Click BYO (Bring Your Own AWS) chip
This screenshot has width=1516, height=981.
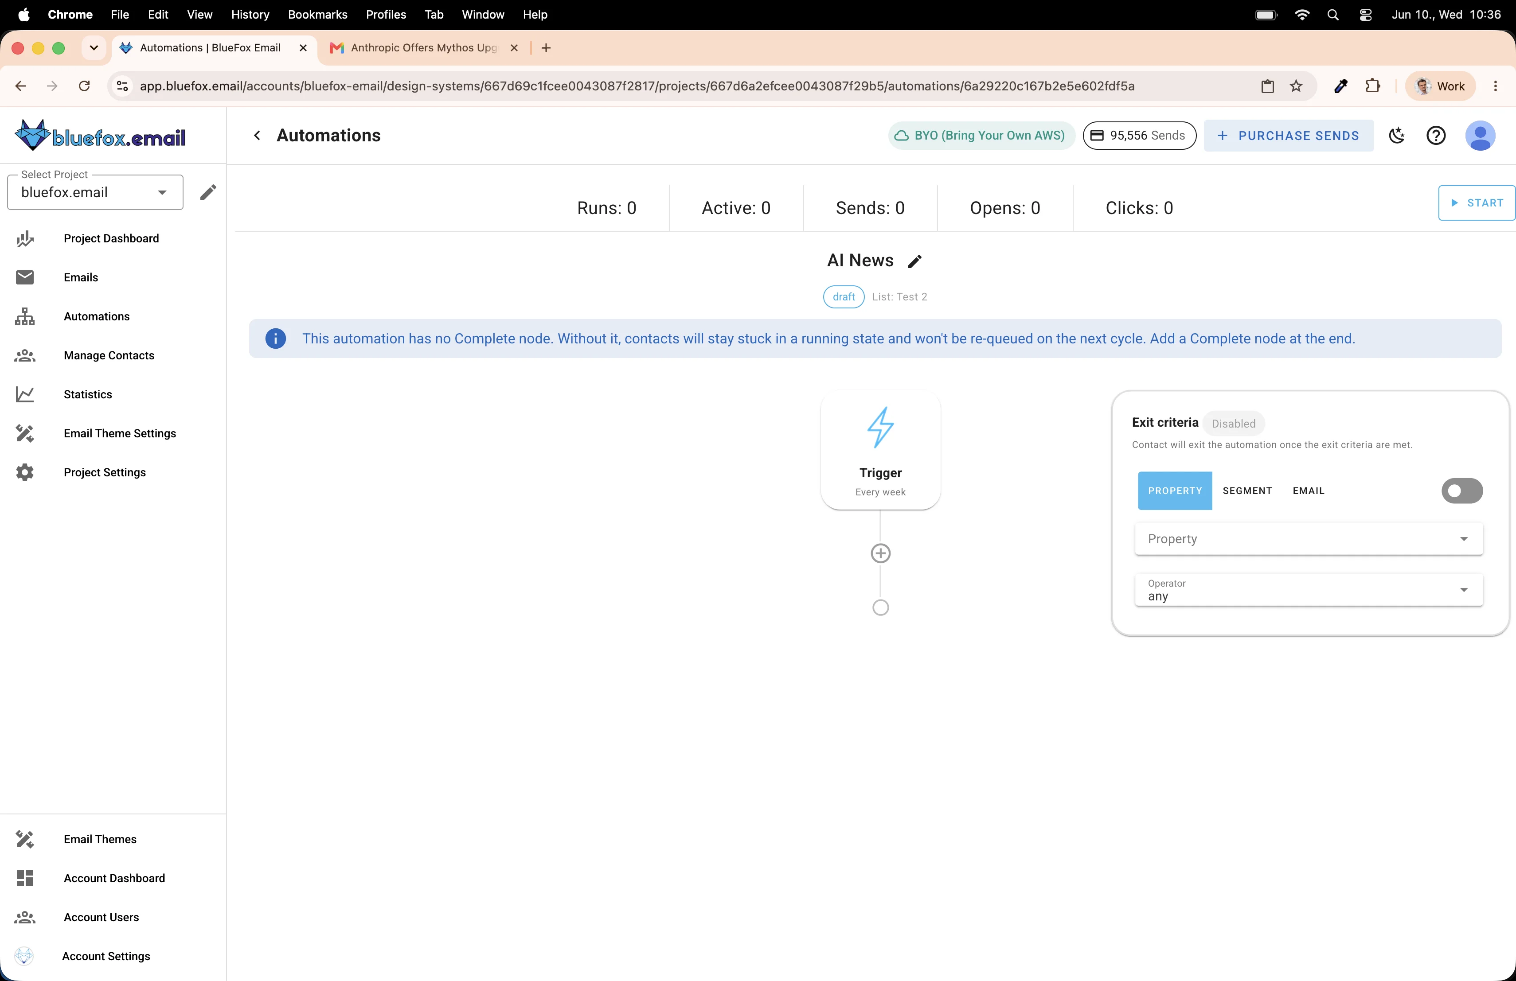981,136
